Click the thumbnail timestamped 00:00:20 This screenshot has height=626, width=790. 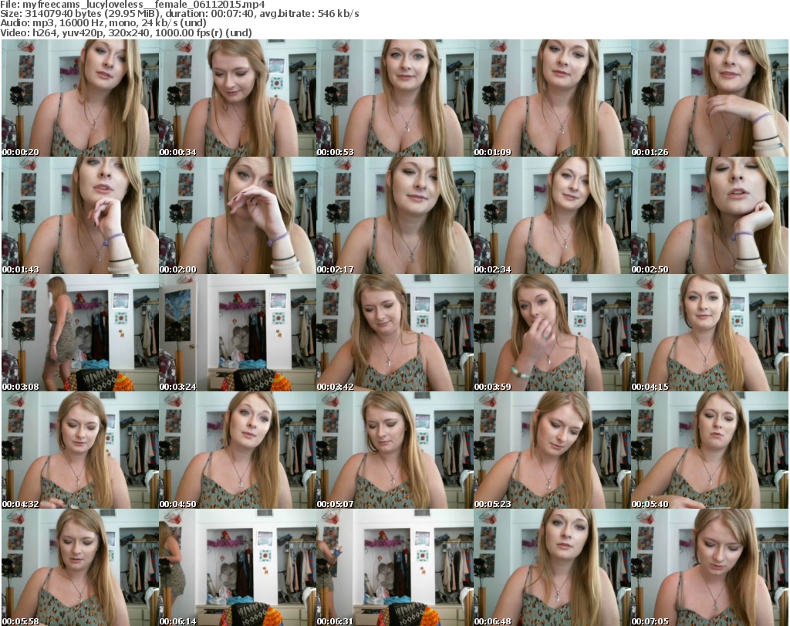[79, 99]
